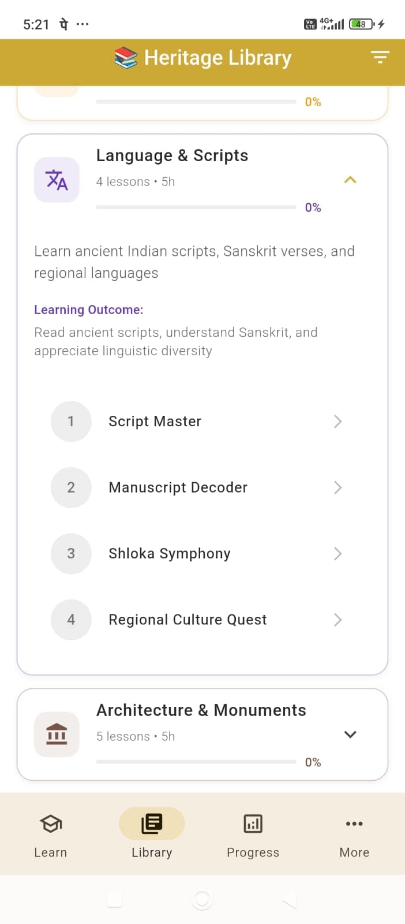
Task: Switch to the Learn tab
Action: coord(50,834)
